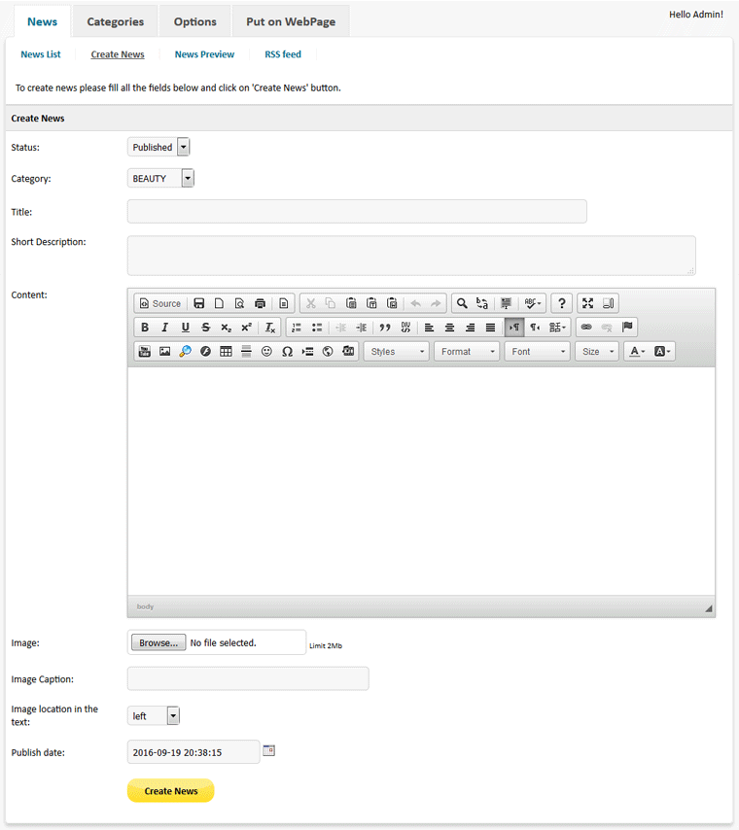Viewport: 739px width, 830px height.
Task: Insert a smiley into the content
Action: [266, 351]
